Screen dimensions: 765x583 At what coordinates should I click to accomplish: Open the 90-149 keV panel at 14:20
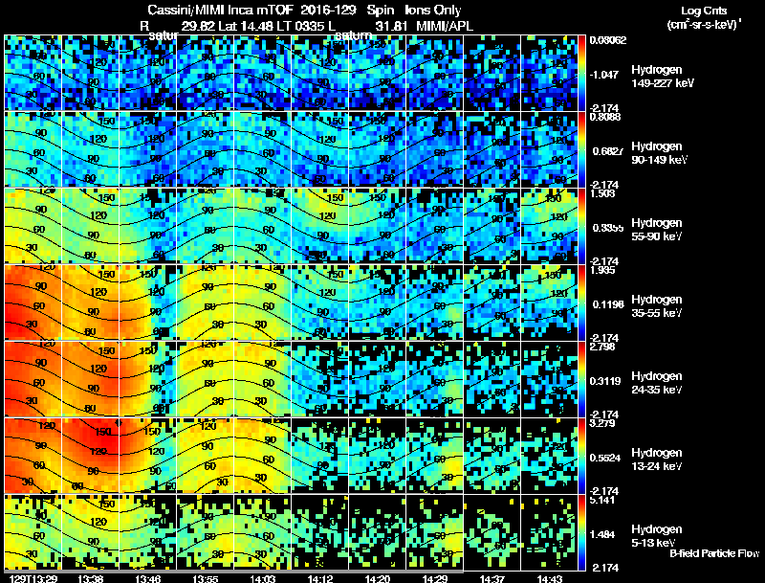click(377, 149)
